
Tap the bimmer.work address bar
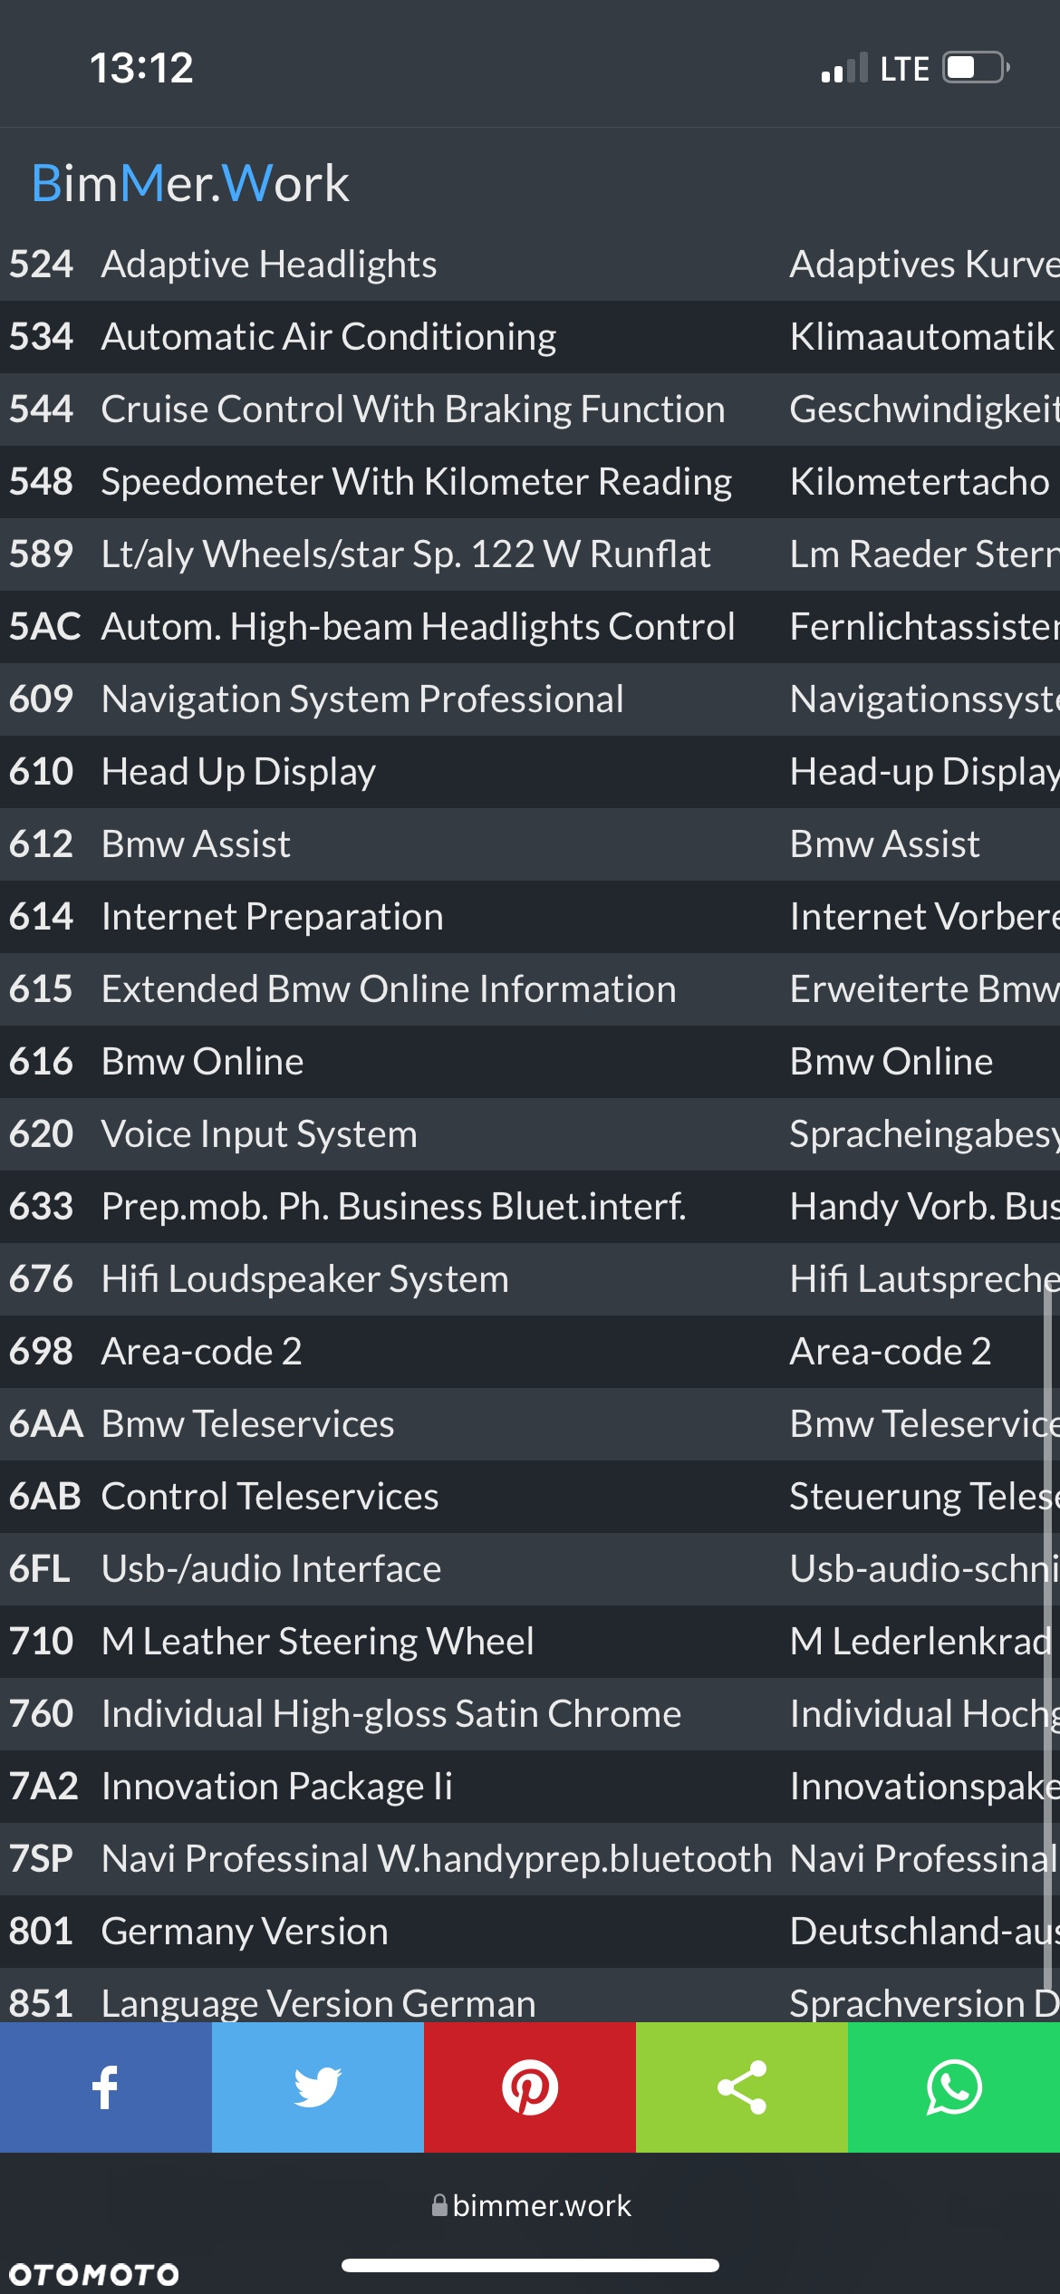[531, 2205]
